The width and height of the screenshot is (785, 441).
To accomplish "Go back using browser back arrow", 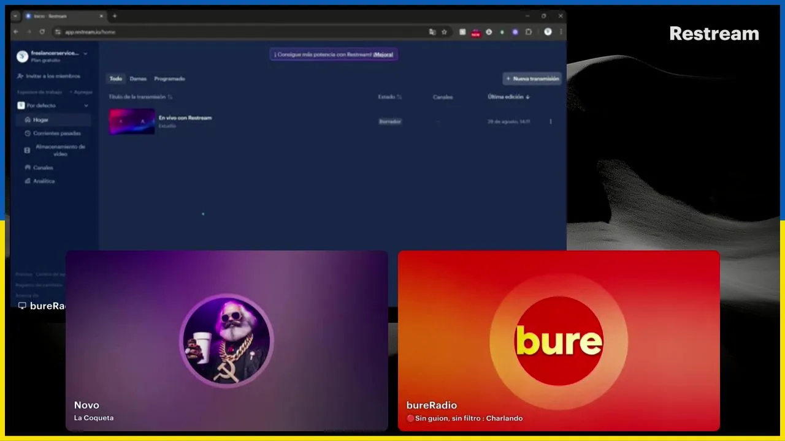I will (16, 32).
